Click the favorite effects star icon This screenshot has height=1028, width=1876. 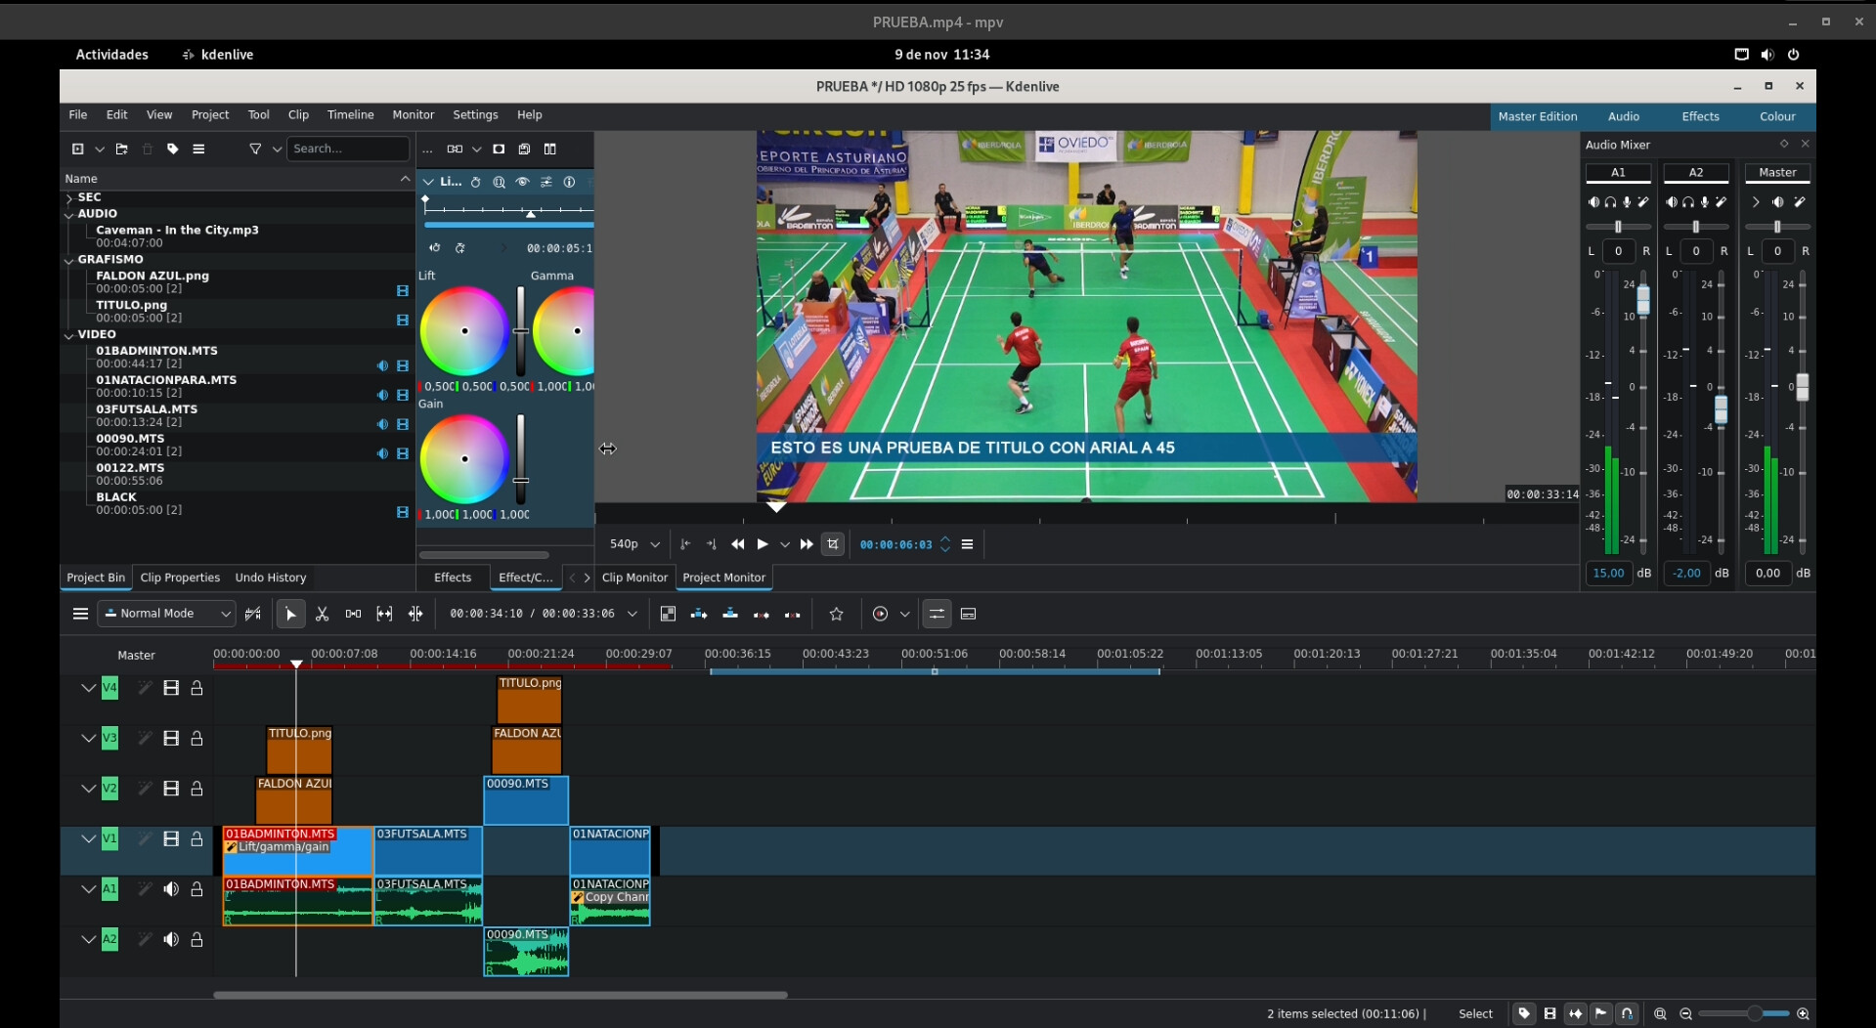click(x=836, y=614)
